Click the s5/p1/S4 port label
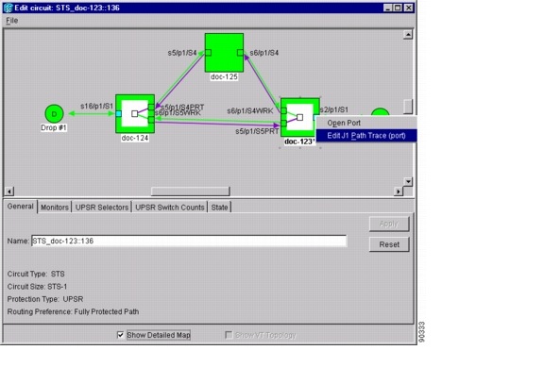The height and width of the screenshot is (367, 544). click(182, 53)
